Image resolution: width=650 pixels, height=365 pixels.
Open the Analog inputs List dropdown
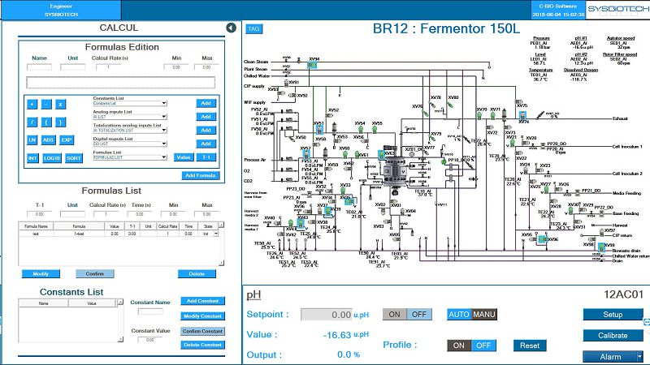coord(164,117)
